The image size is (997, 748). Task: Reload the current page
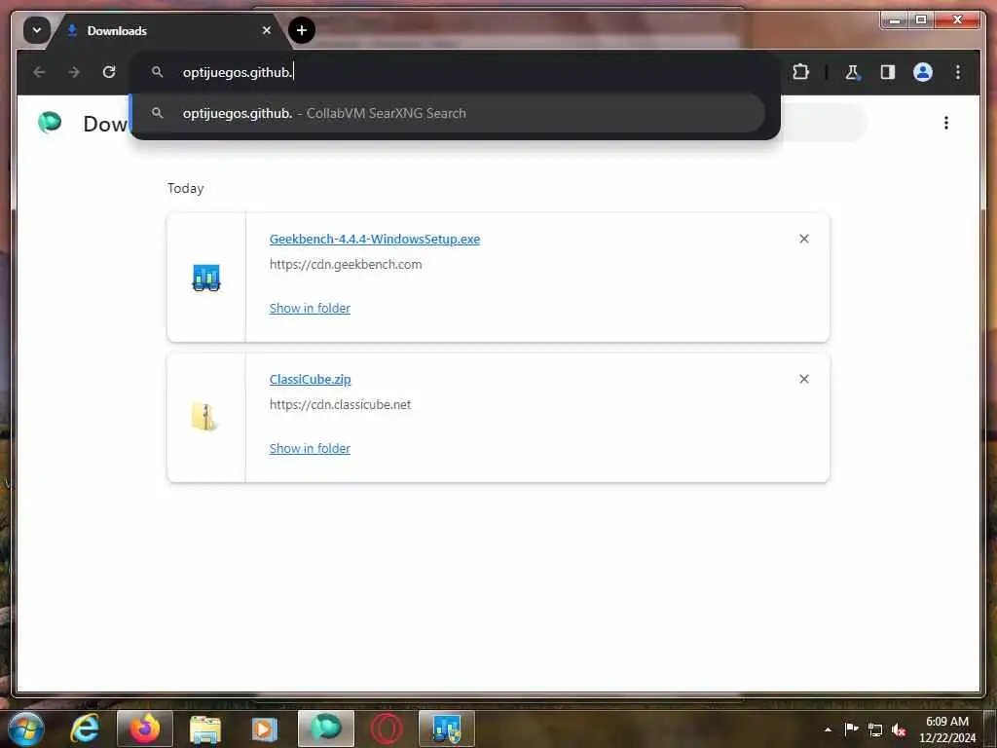click(109, 72)
